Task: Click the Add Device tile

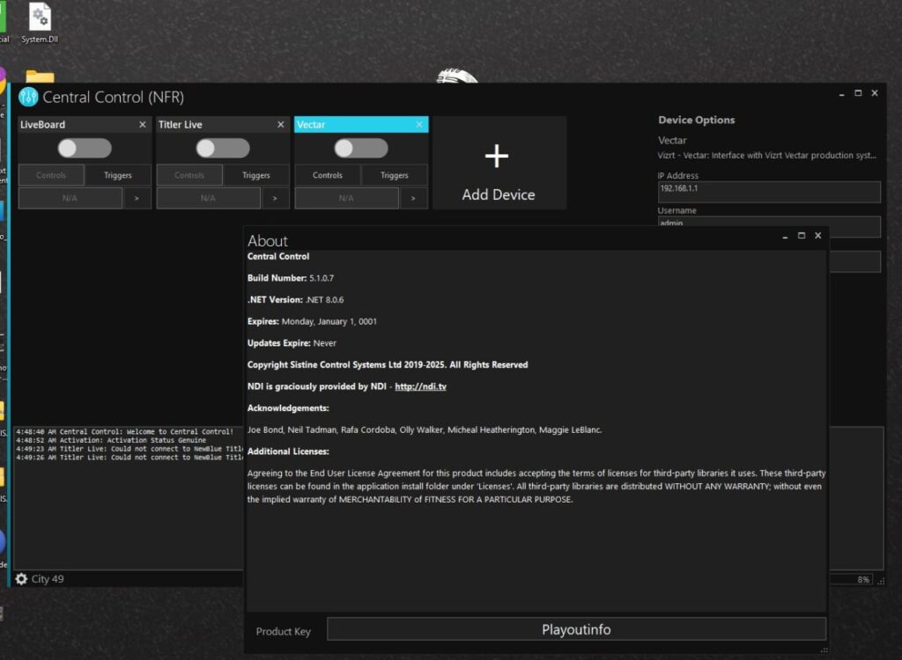Action: pos(499,163)
